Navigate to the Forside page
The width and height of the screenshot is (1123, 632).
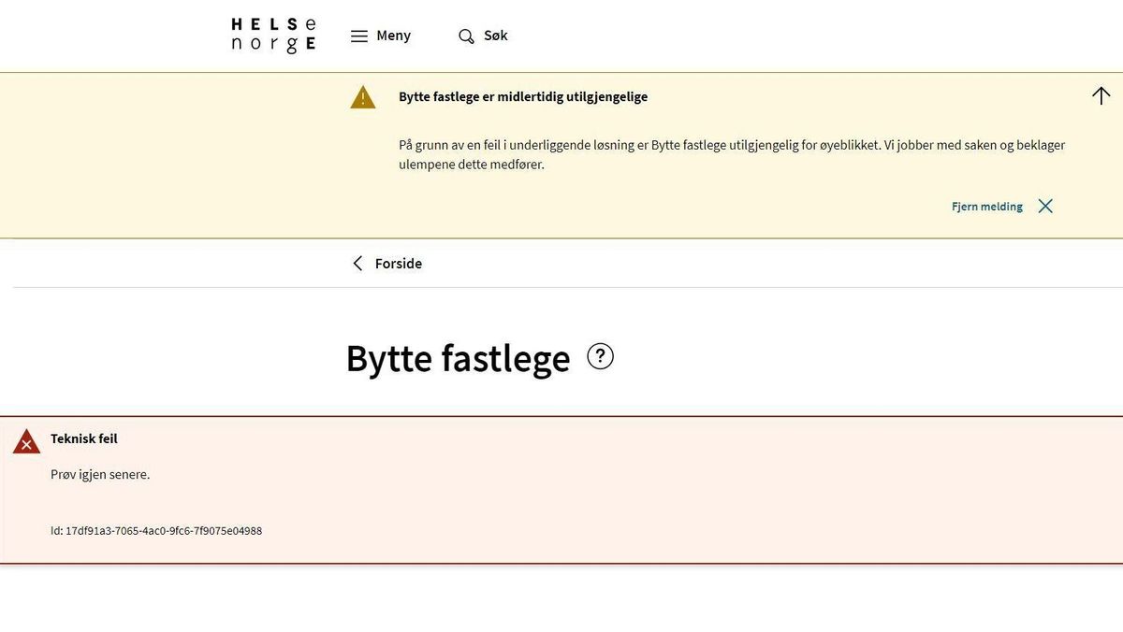(x=399, y=264)
